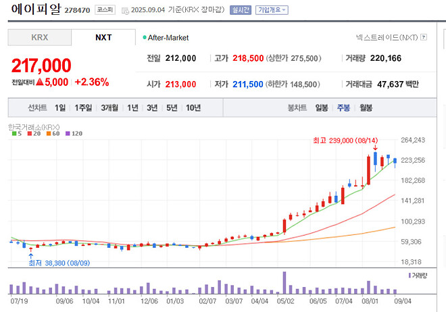Click the 코스피 market badge
This screenshot has width=446, height=312.
click(x=105, y=10)
